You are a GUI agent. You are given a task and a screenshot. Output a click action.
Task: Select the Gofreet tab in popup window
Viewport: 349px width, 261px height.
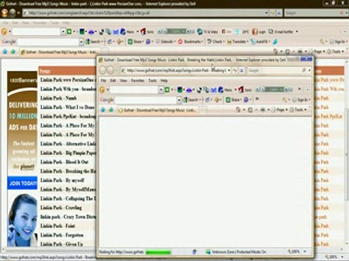click(x=158, y=110)
